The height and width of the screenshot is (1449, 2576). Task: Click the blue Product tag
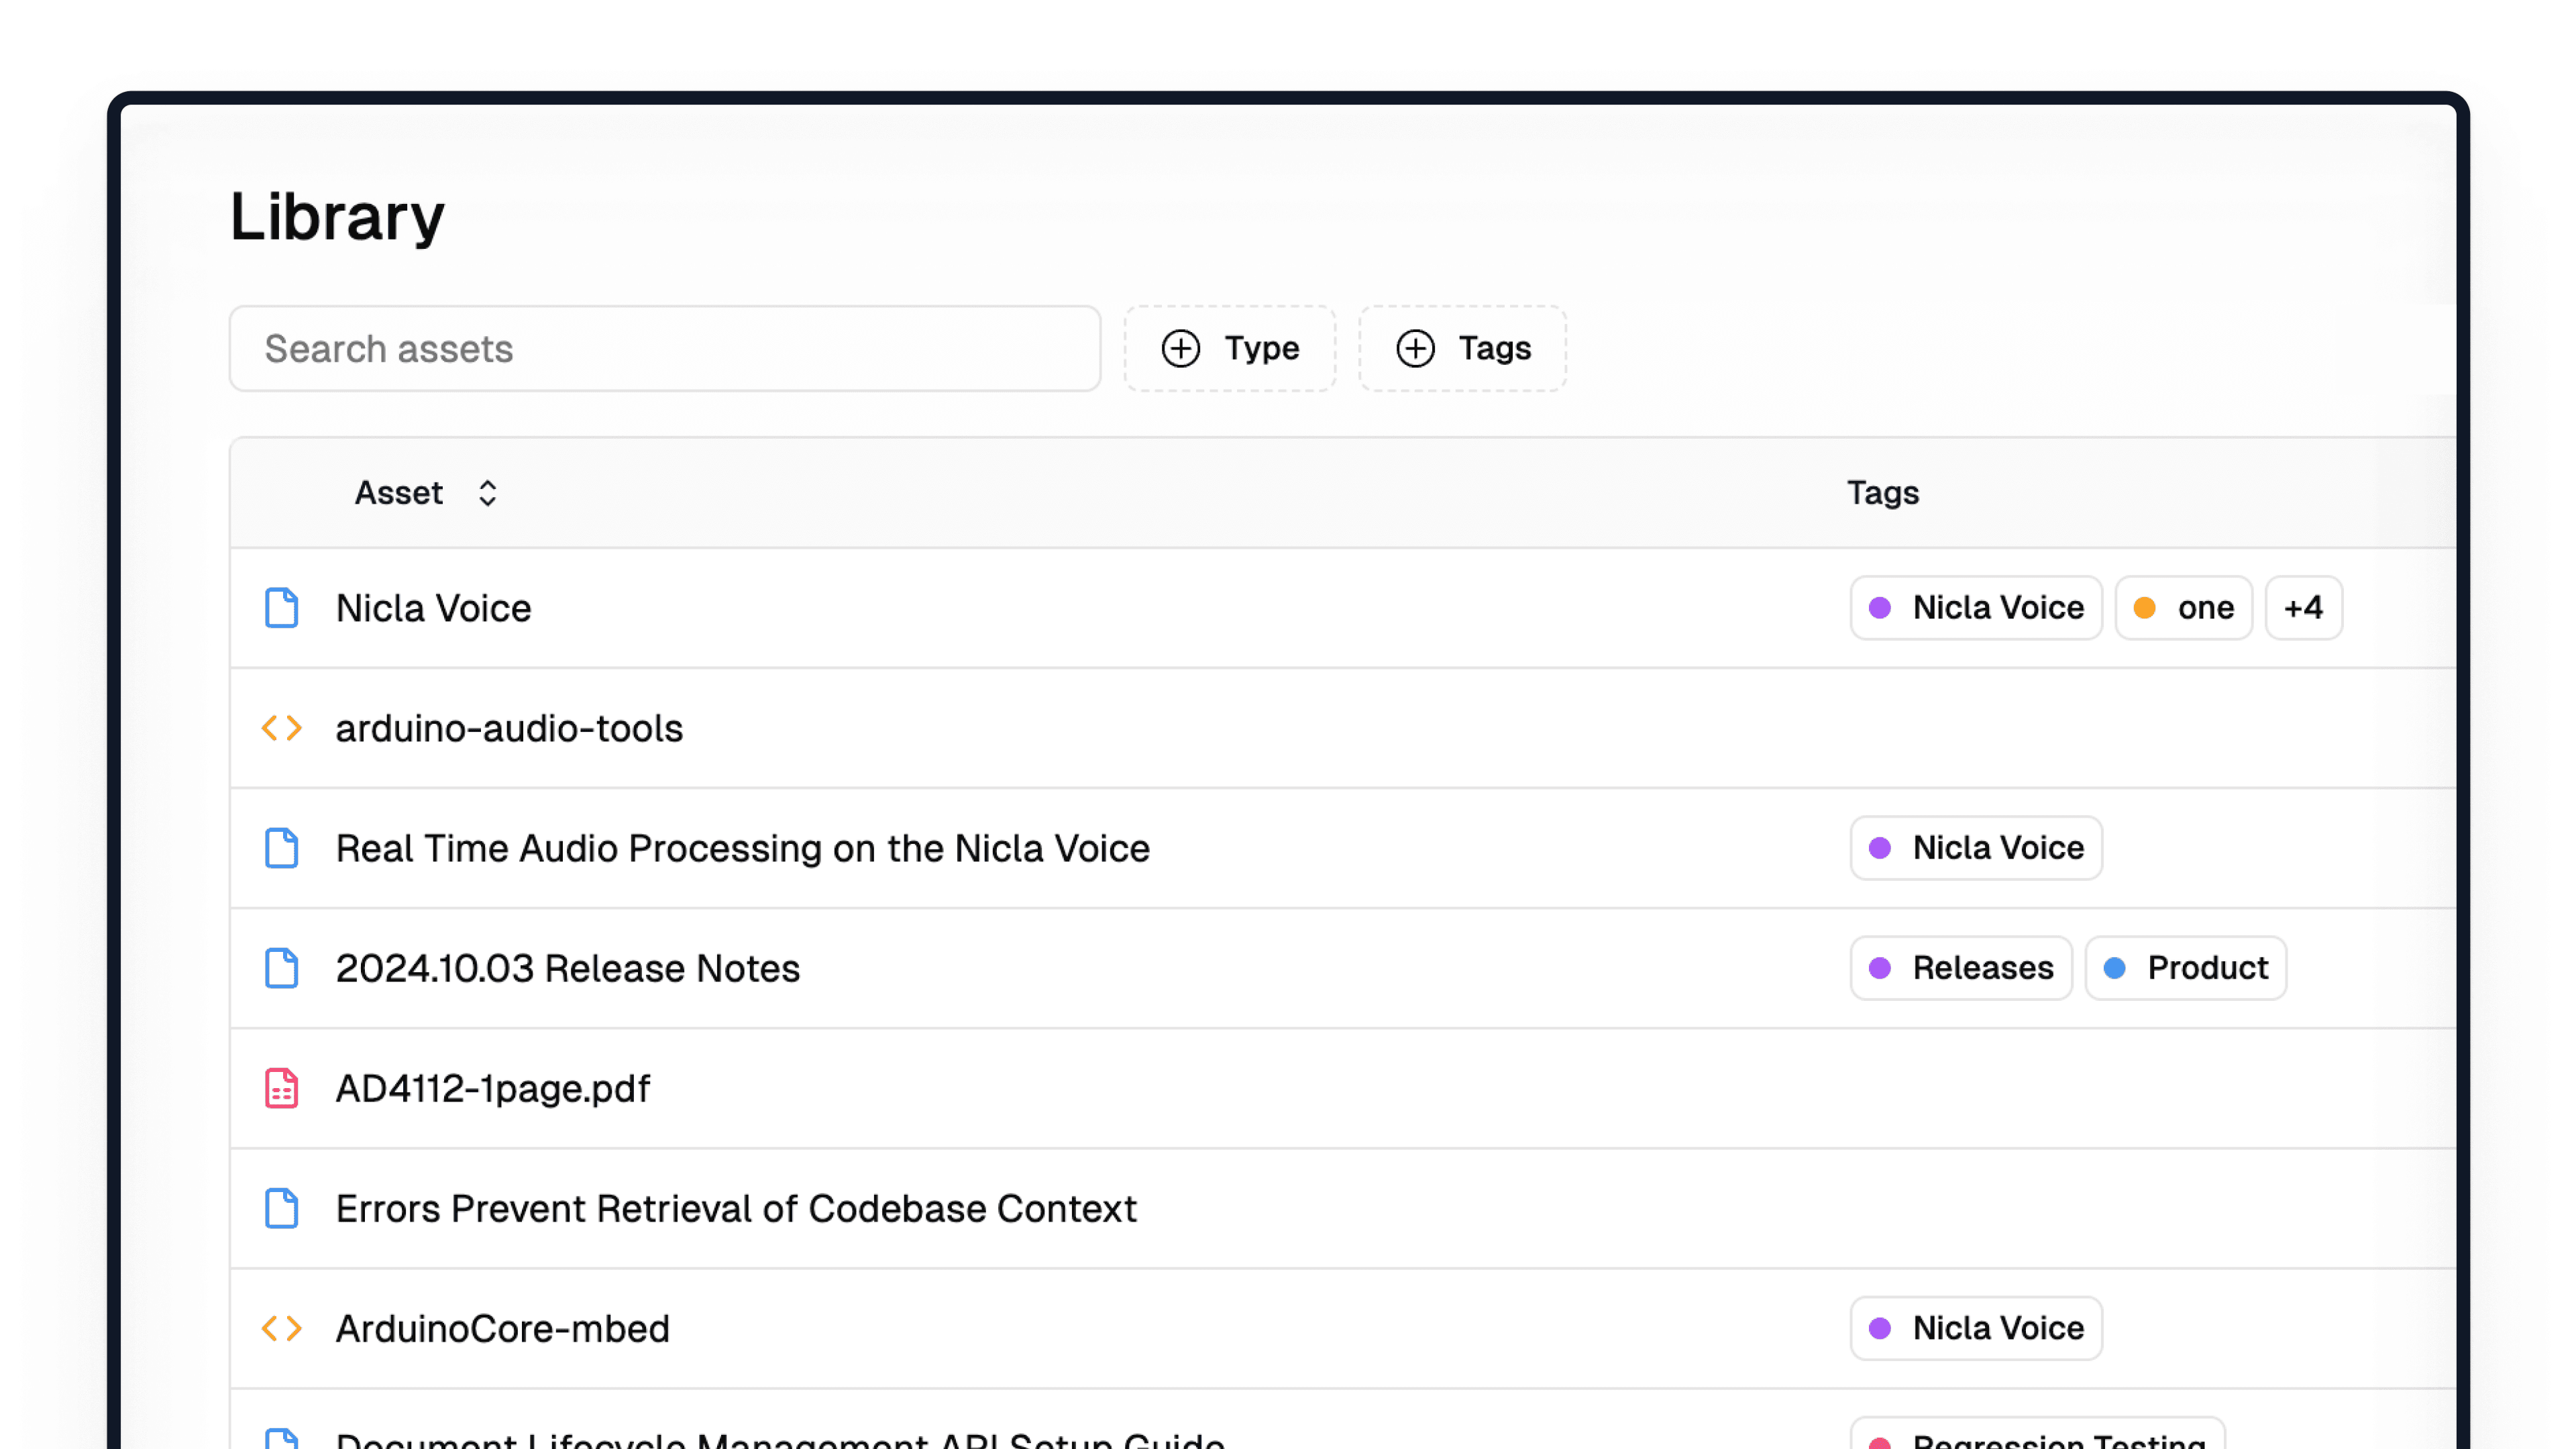[2186, 968]
